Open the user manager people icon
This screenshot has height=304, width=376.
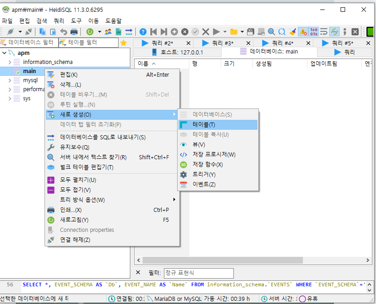click(108, 32)
